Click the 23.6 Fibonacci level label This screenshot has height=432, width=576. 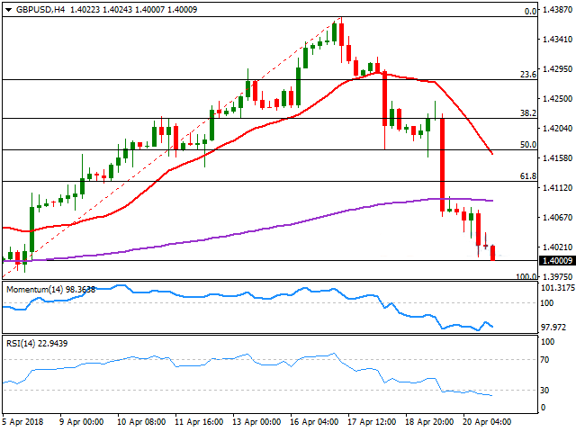pyautogui.click(x=528, y=75)
